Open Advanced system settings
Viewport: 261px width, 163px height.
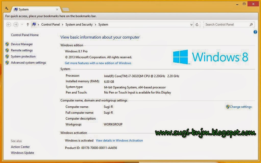point(29,63)
